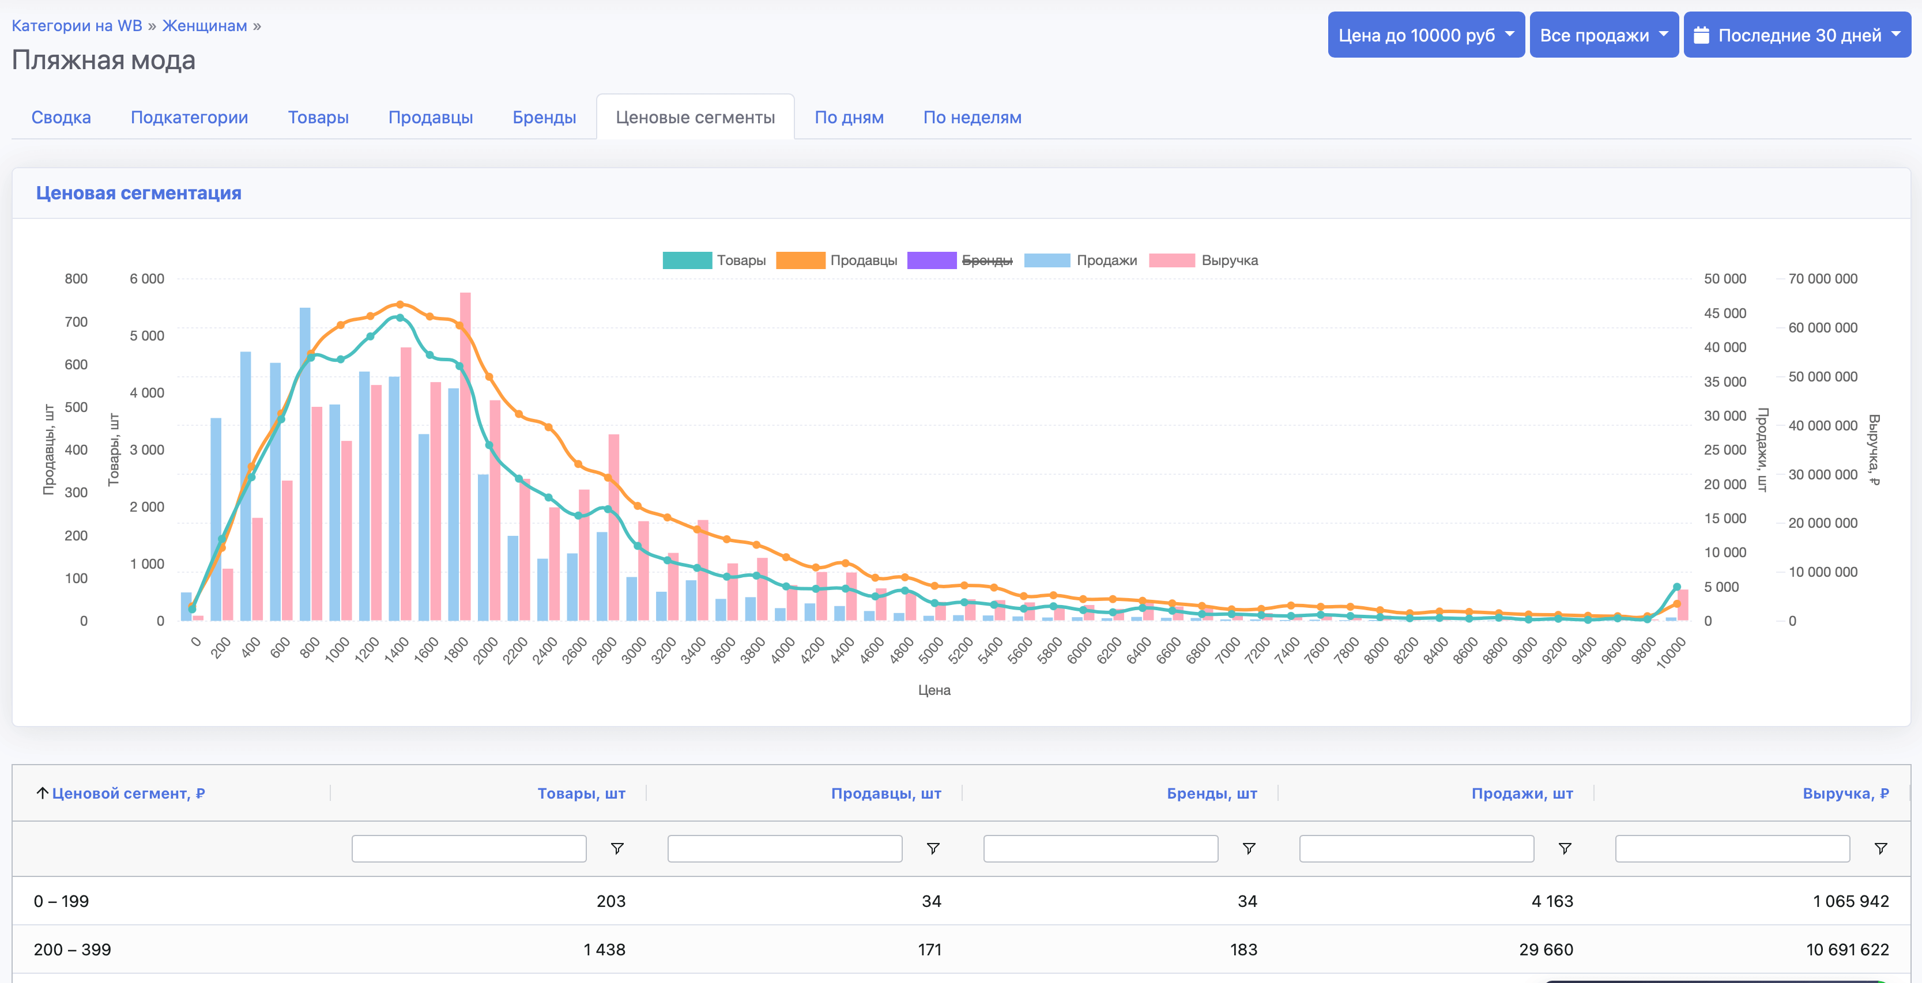Click the filter input field under Товары column
The width and height of the screenshot is (1922, 983).
click(x=468, y=849)
